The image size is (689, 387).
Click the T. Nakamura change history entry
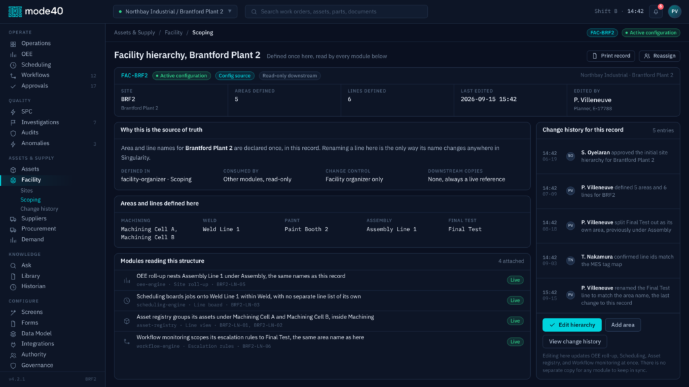pyautogui.click(x=608, y=261)
